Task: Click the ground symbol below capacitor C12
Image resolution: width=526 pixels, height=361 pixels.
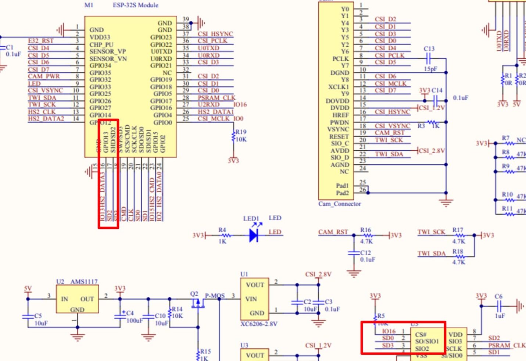Action: coord(354,274)
